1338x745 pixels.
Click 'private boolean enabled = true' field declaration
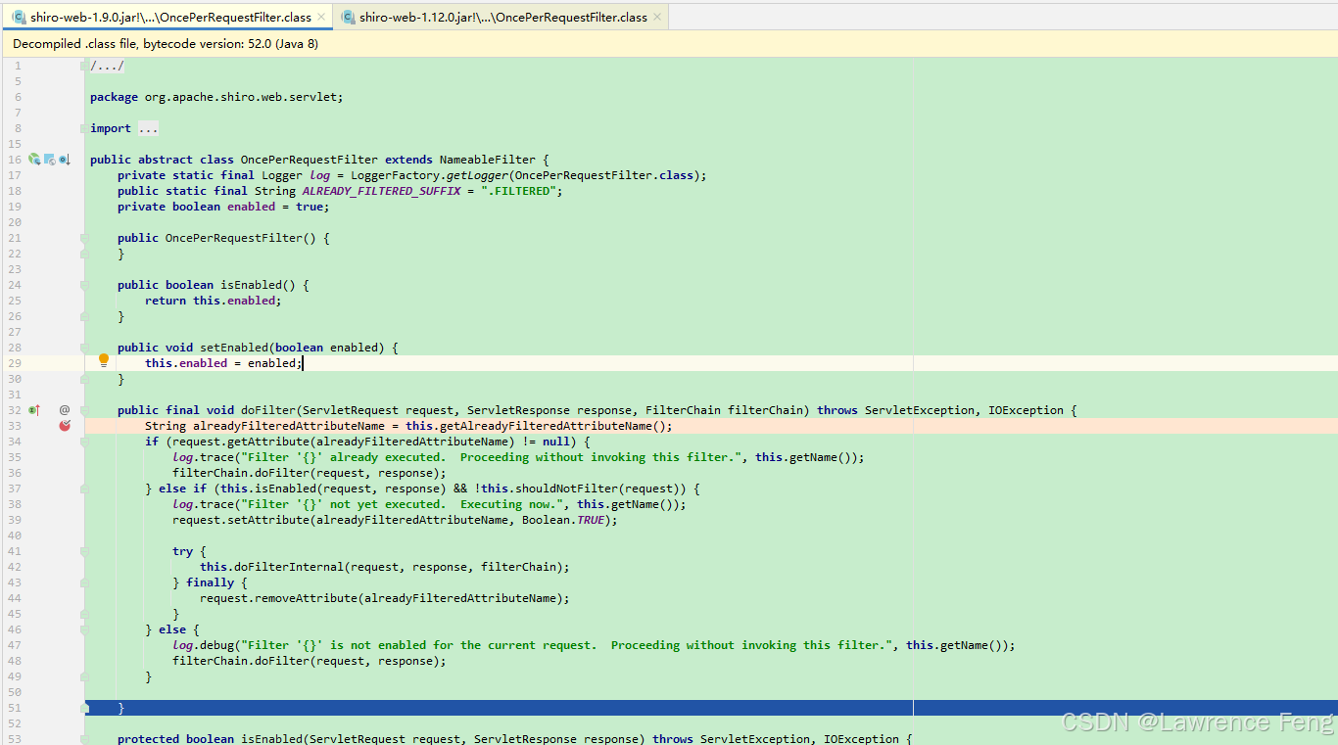(223, 207)
